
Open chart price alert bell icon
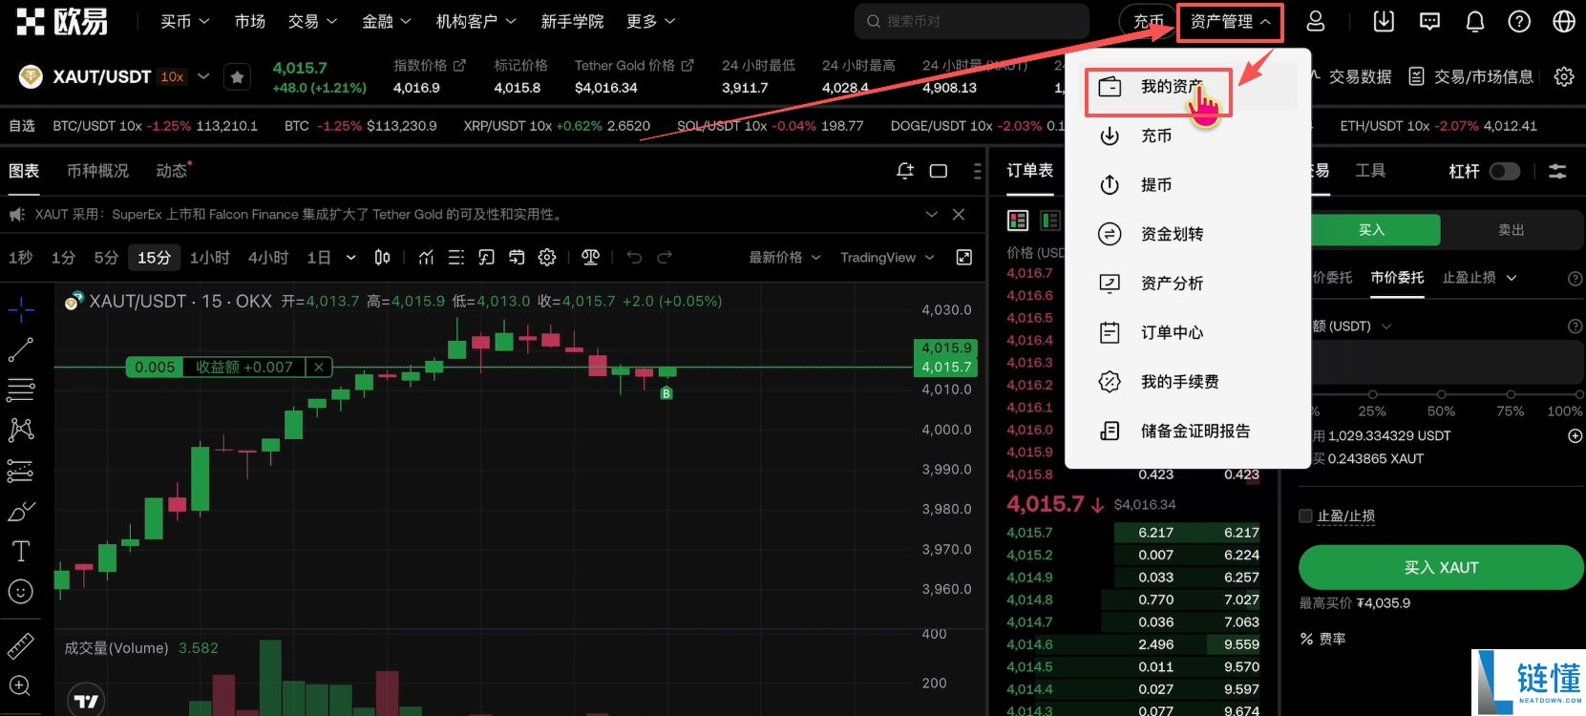[905, 171]
